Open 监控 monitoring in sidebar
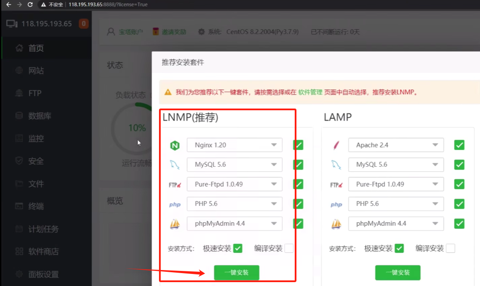The image size is (480, 286). pos(47,139)
